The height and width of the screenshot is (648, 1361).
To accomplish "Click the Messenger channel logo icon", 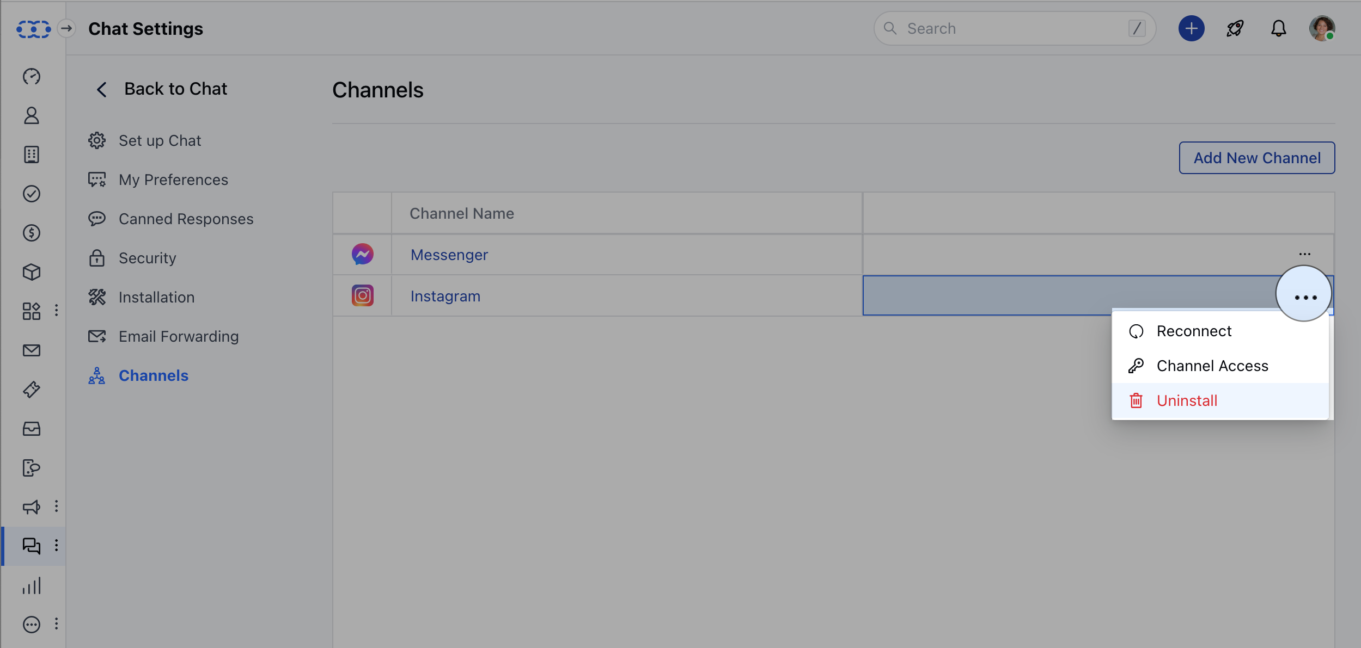I will (362, 254).
